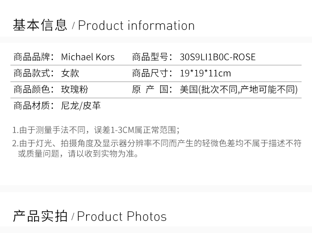The height and width of the screenshot is (233, 312).
Task: Click the 基本信息 section heading
Action: [x=40, y=25]
